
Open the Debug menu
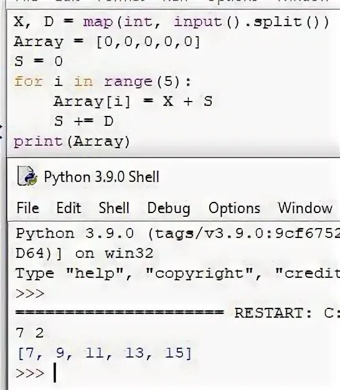pos(169,209)
